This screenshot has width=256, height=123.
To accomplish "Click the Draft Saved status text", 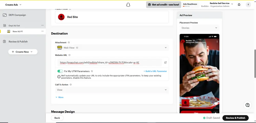I will [213, 118].
